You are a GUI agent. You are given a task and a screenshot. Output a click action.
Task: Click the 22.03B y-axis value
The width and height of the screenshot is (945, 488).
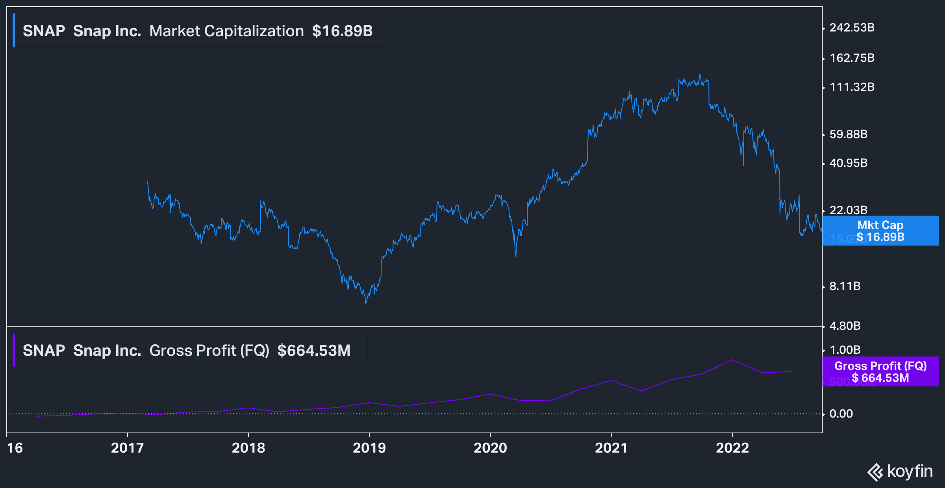point(849,210)
